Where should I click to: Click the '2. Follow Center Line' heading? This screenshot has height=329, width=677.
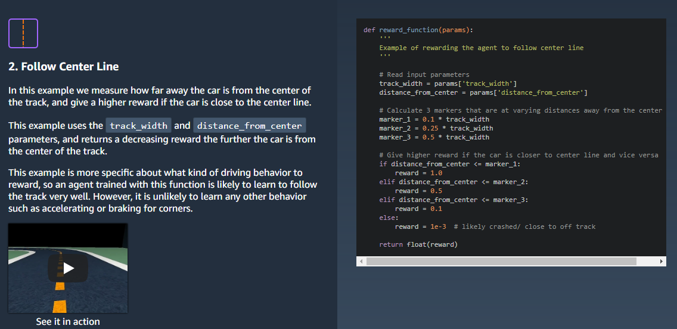(63, 67)
